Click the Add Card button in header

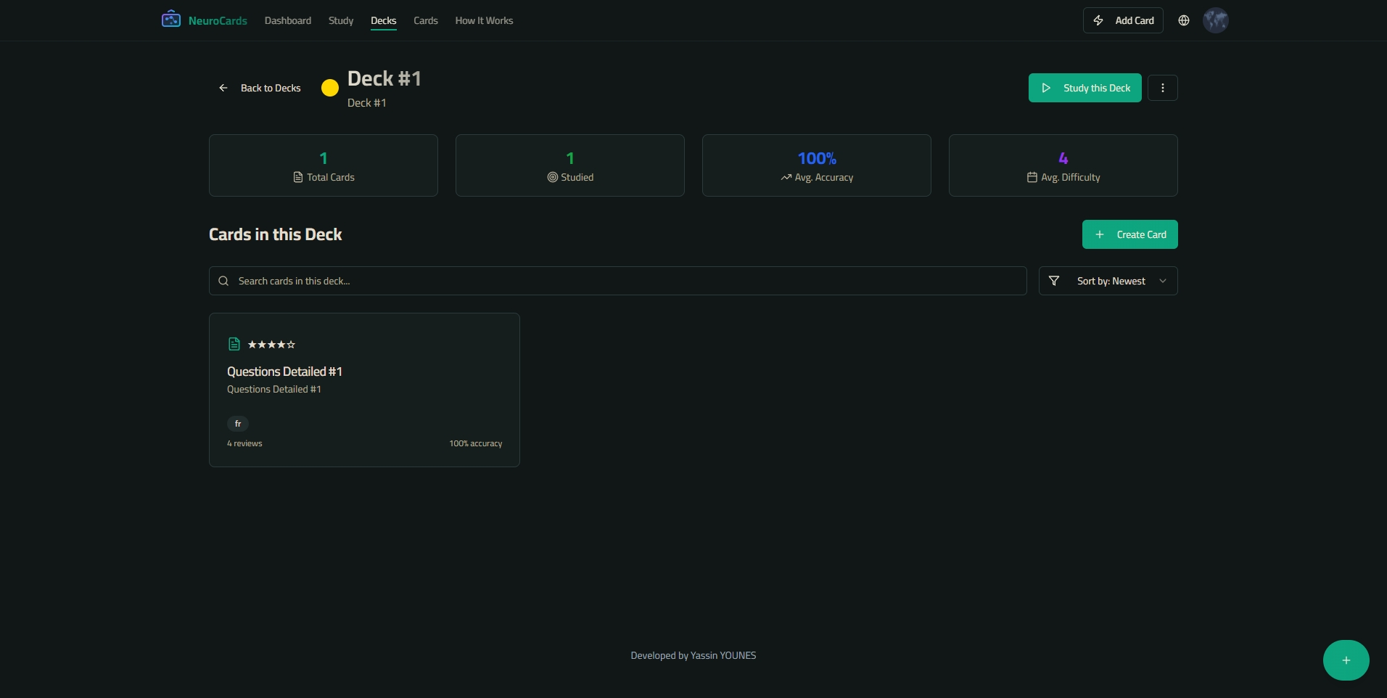(1123, 20)
